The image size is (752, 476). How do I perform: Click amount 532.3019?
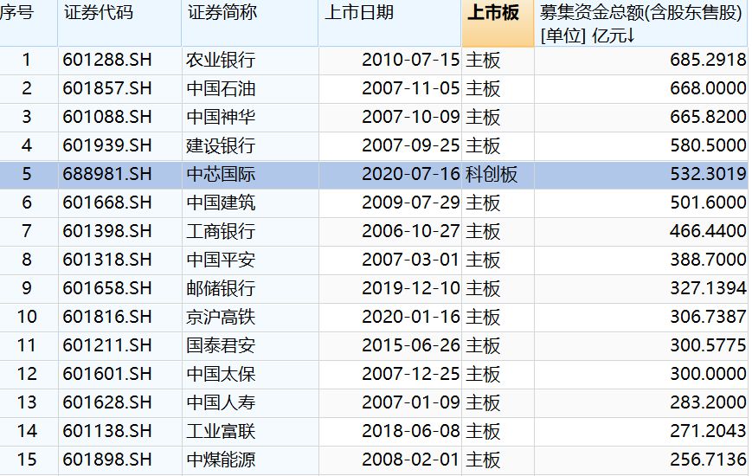coord(640,175)
